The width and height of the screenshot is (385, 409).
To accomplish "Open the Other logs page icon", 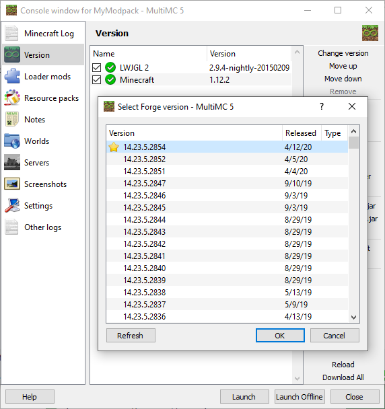I will click(x=11, y=227).
